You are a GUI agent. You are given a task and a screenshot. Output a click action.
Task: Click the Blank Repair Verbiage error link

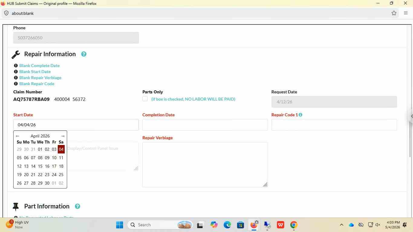pyautogui.click(x=40, y=78)
